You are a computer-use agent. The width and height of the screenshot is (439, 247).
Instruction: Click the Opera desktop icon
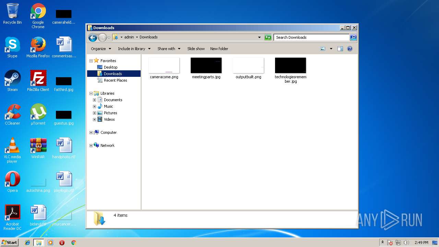tap(12, 182)
